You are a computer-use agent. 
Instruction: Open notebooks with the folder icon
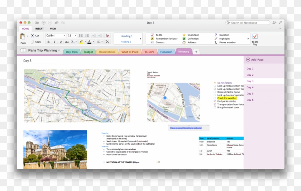[x=37, y=23]
